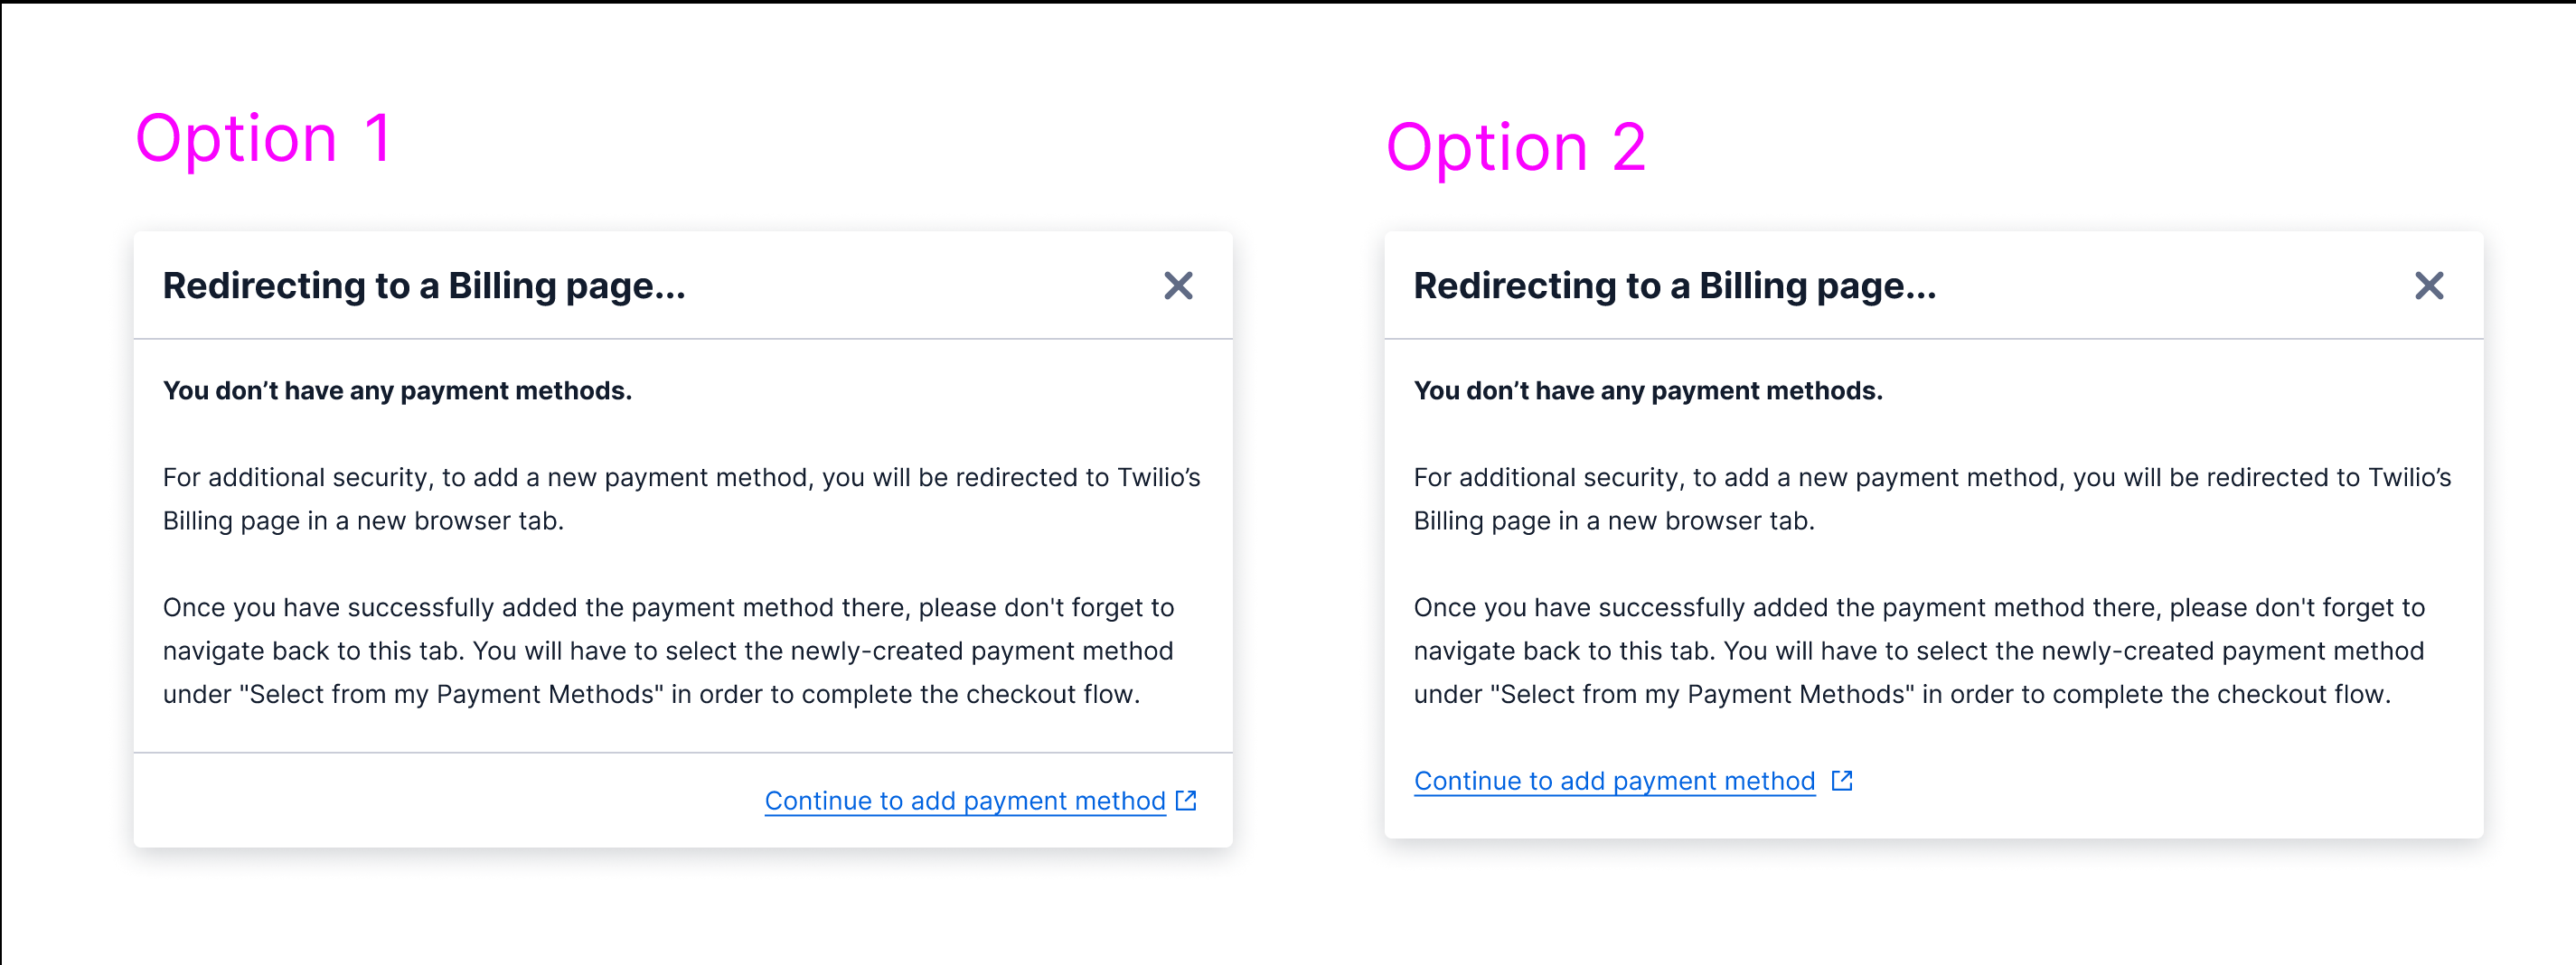Click quoted 'Select from my Payment Methods' text in Option 1
This screenshot has width=2576, height=965.
click(451, 694)
